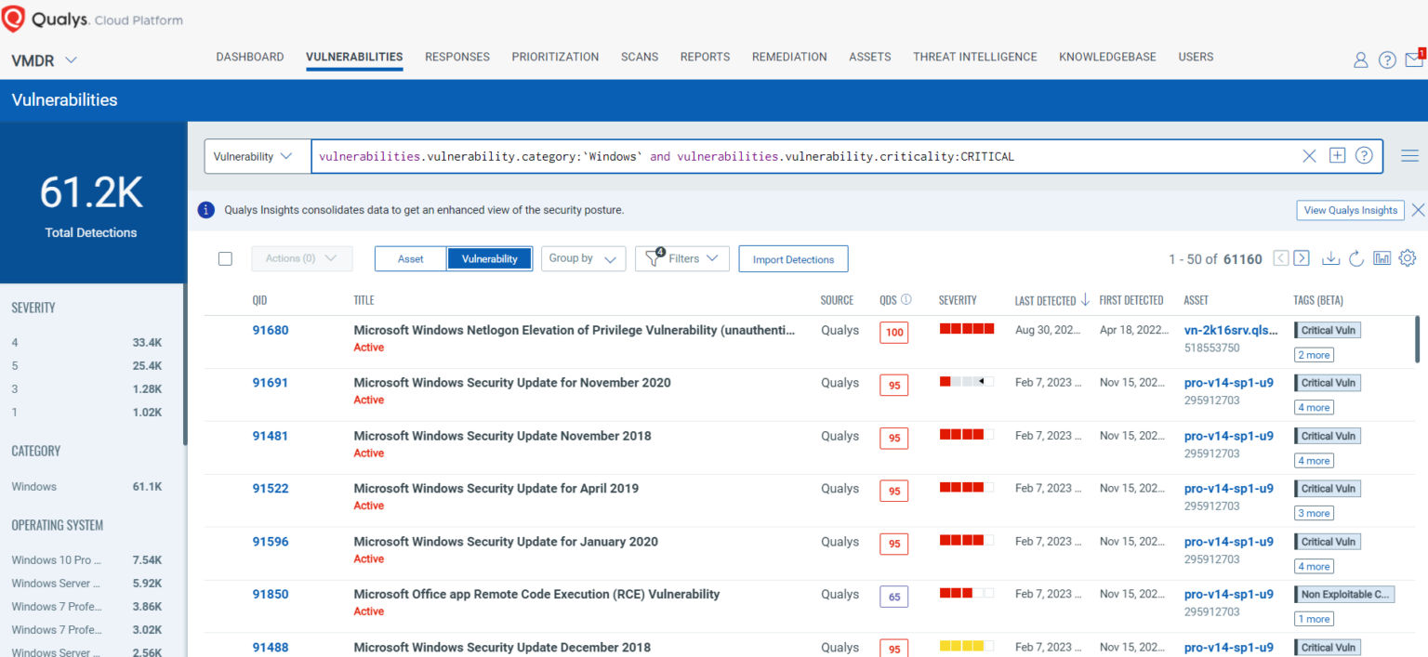Switch to Asset view mode
The height and width of the screenshot is (657, 1428).
410,258
